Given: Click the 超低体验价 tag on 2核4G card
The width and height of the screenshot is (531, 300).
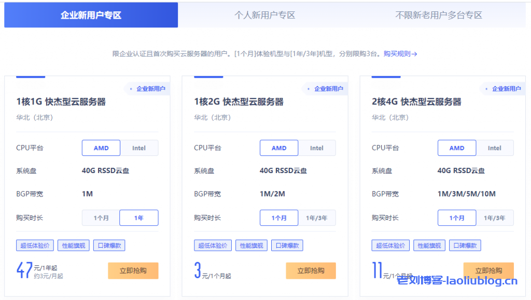Looking at the screenshot, I should pyautogui.click(x=390, y=245).
